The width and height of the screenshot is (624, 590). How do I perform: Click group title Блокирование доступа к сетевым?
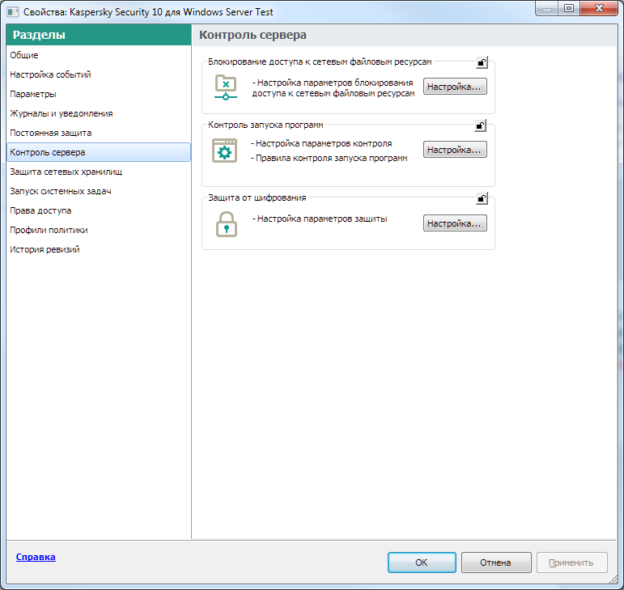pyautogui.click(x=320, y=62)
